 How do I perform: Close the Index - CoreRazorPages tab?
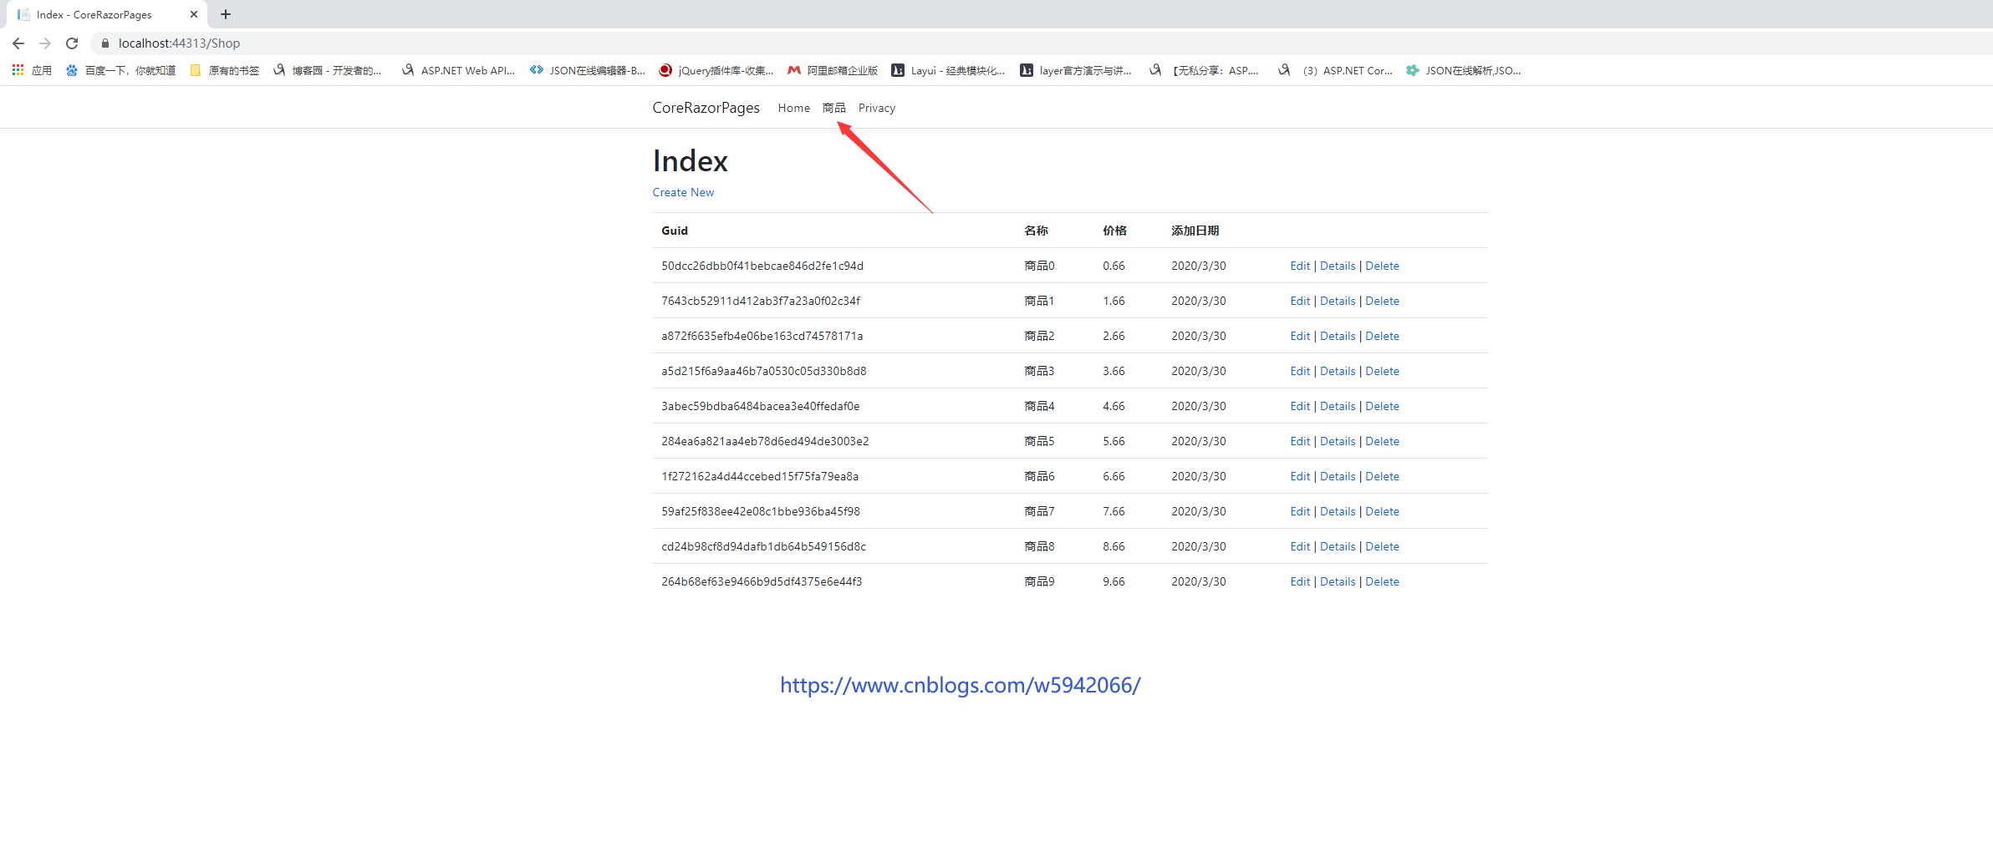pos(194,14)
